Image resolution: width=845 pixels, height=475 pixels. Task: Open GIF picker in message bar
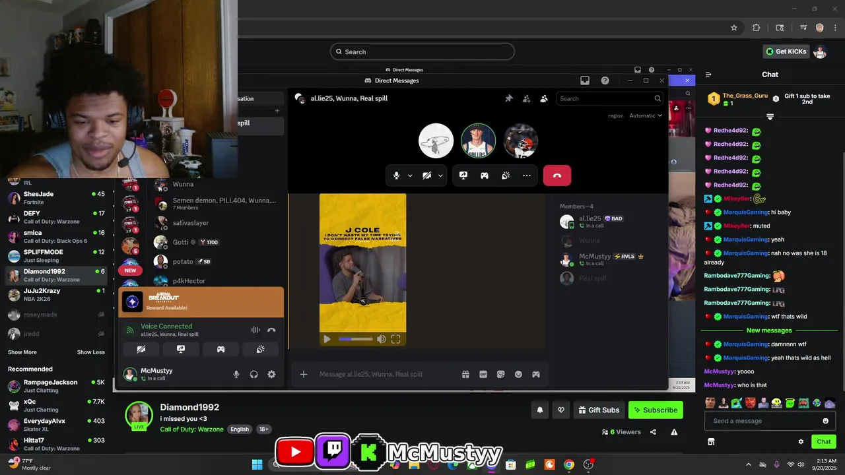483,374
